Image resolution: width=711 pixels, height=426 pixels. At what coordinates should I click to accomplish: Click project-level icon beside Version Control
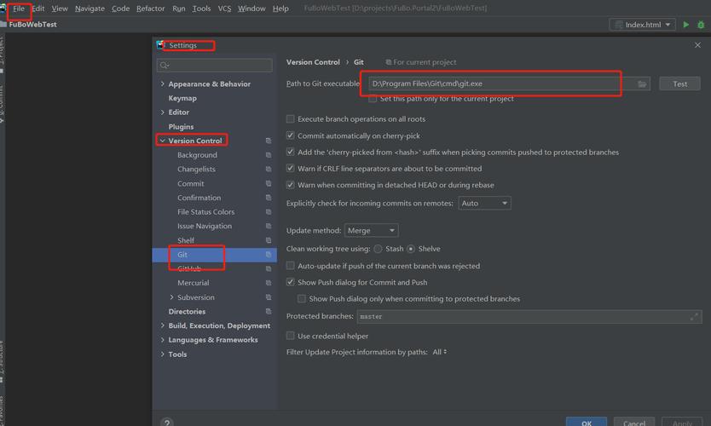point(269,141)
